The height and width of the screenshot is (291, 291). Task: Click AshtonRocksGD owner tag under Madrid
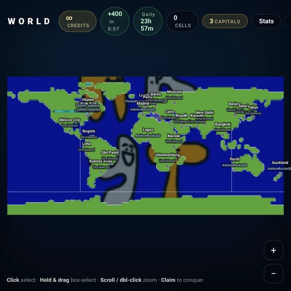pos(143,109)
